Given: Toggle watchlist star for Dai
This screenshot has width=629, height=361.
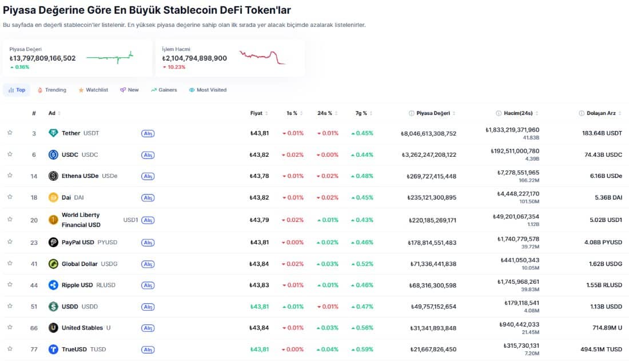Looking at the screenshot, I should pyautogui.click(x=10, y=197).
